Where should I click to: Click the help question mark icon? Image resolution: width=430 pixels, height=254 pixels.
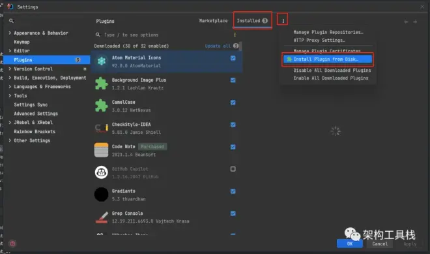[x=12, y=244]
